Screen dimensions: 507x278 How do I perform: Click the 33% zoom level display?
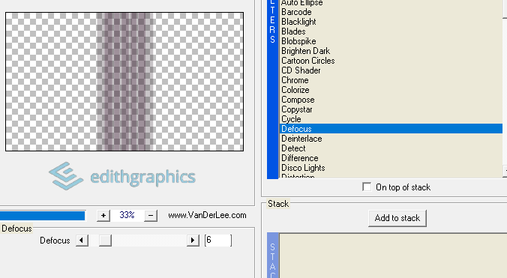pyautogui.click(x=127, y=215)
